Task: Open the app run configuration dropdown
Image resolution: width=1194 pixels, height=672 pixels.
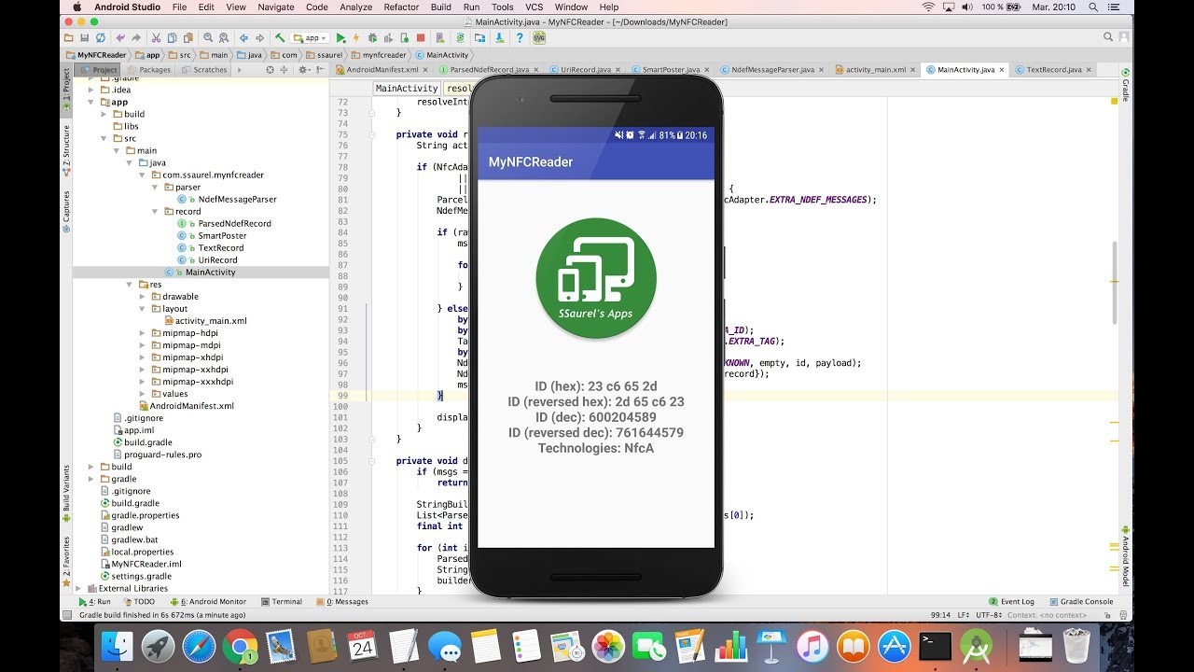Action: [311, 38]
